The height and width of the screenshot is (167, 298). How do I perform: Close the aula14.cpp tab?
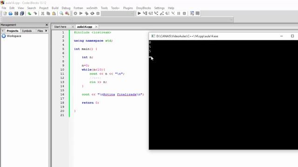[x=96, y=27]
